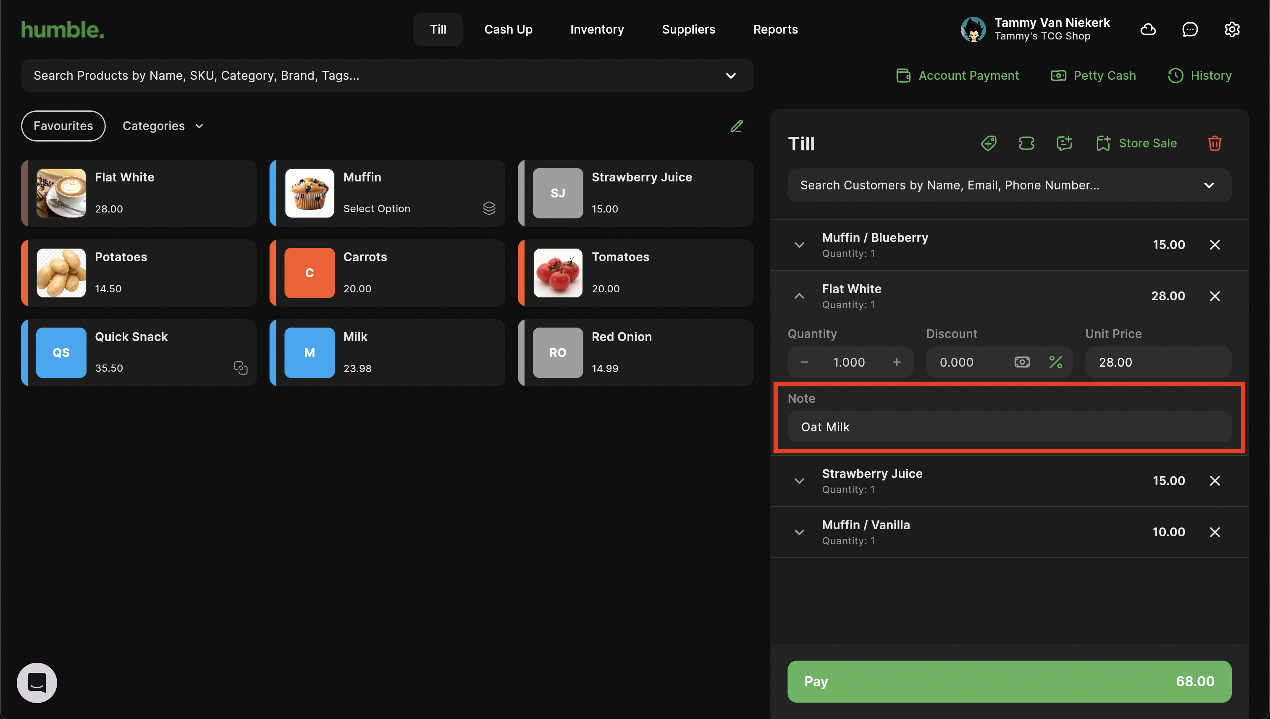Click the Oat Milk note field
The image size is (1270, 719).
[x=1009, y=427]
